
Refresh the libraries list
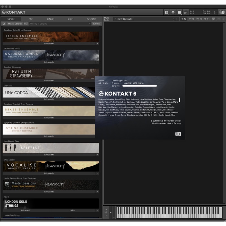coord(4,24)
